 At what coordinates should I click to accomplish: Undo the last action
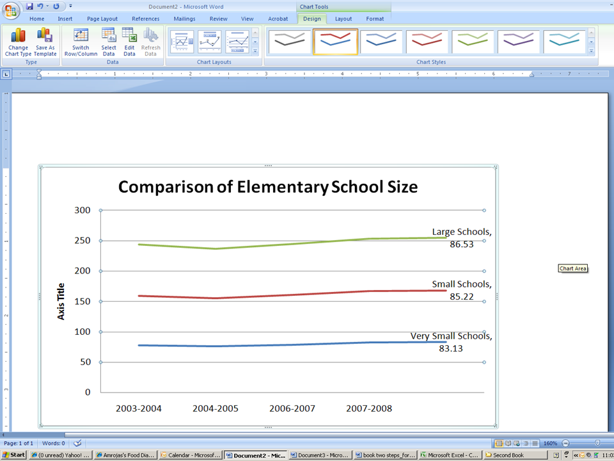[x=40, y=6]
